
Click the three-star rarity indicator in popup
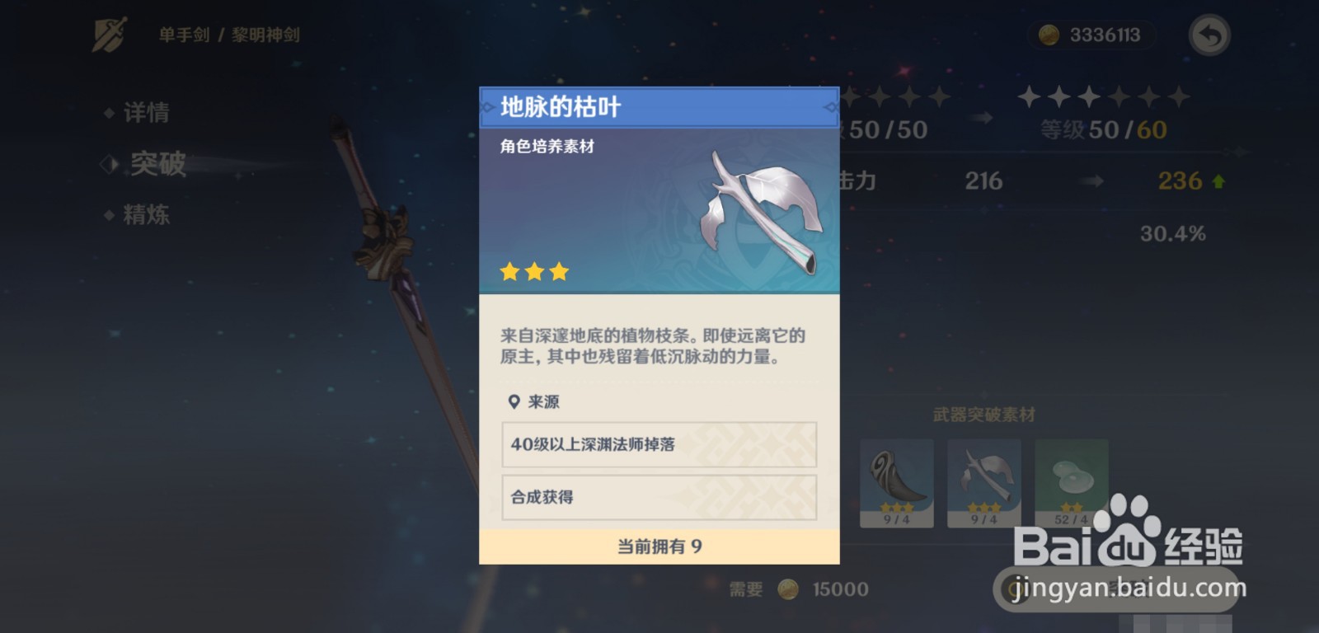[x=534, y=271]
